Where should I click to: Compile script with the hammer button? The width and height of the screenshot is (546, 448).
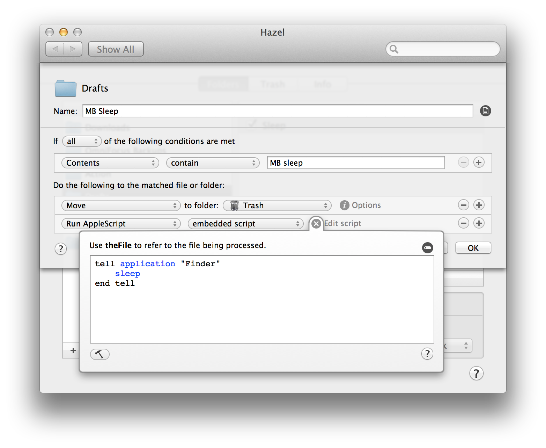coord(100,354)
